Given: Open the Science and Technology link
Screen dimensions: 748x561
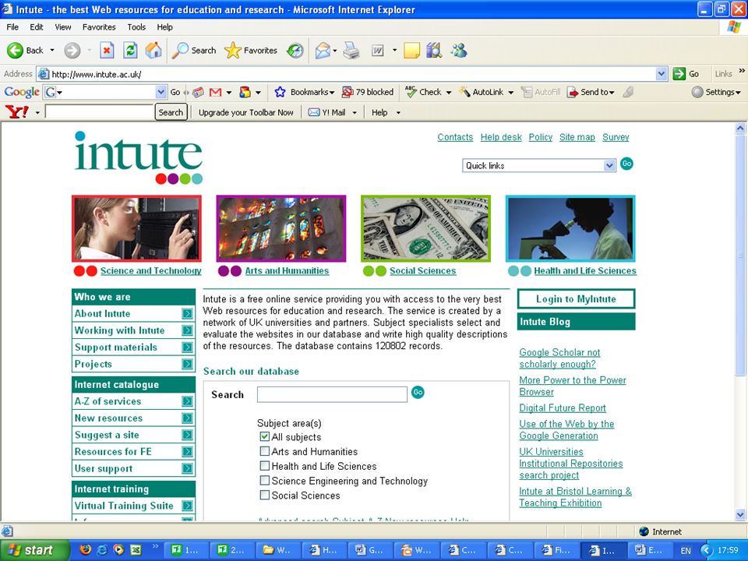Looking at the screenshot, I should pyautogui.click(x=150, y=270).
